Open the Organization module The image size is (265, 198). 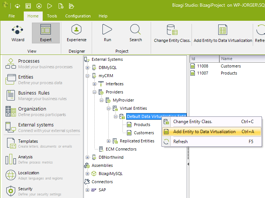point(36,111)
